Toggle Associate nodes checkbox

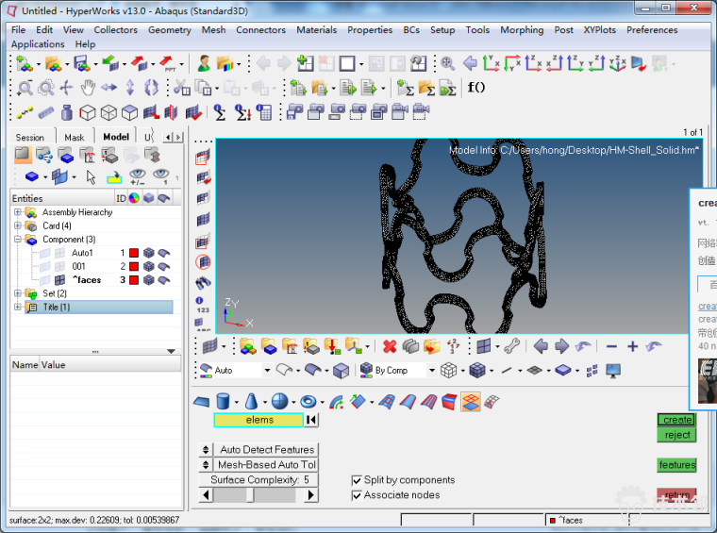click(x=357, y=495)
